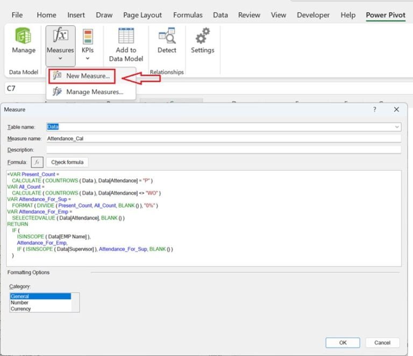Click the Check formula button

[67, 162]
